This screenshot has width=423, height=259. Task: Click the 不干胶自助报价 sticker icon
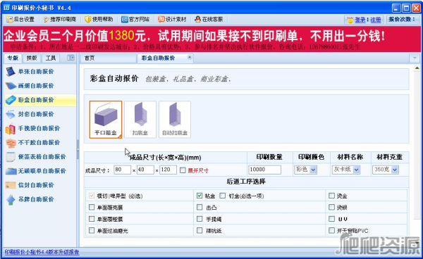11,143
